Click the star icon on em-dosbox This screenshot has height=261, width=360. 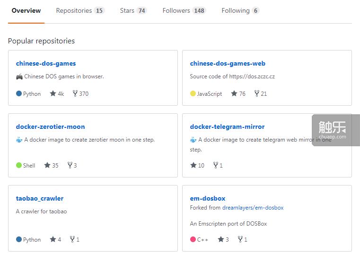tap(220, 239)
